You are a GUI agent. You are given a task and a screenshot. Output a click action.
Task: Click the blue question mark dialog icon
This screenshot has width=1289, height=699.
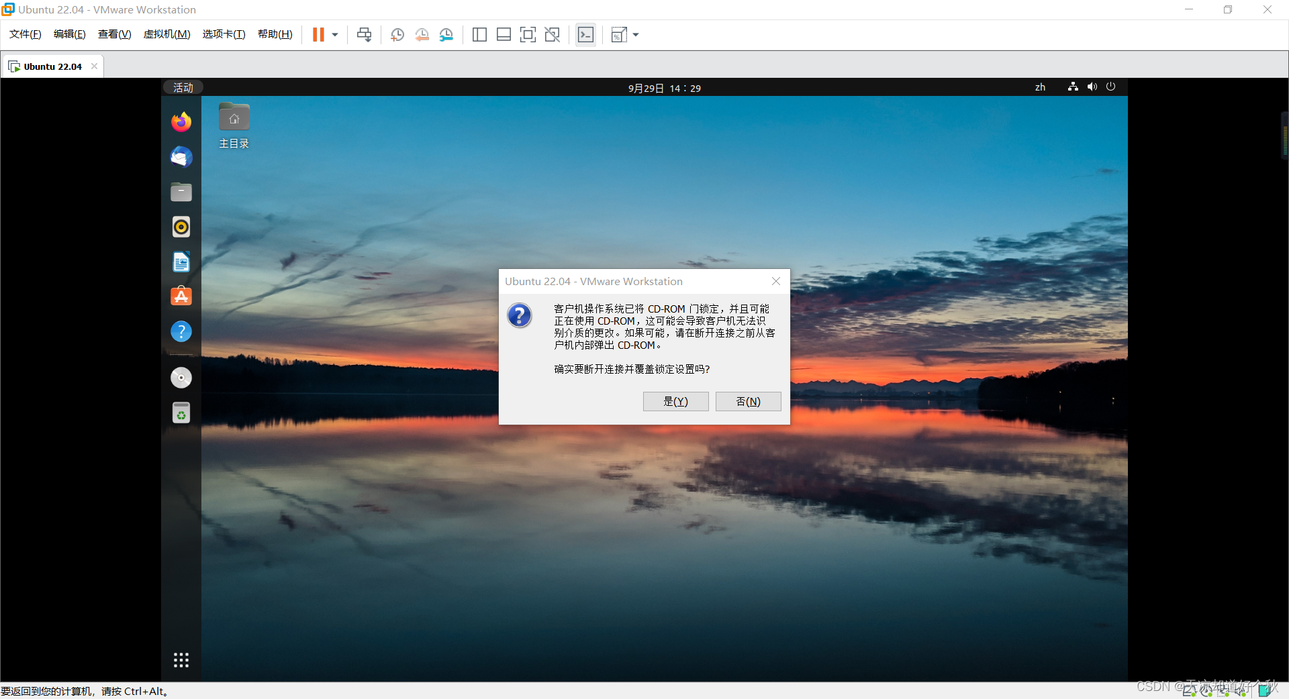point(519,315)
